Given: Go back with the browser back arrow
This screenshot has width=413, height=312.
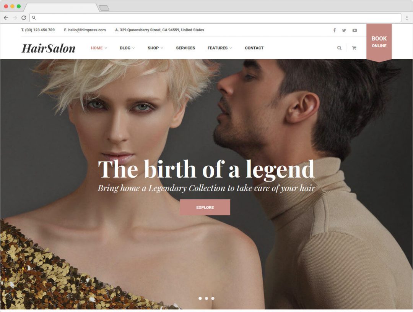Looking at the screenshot, I should (x=6, y=18).
